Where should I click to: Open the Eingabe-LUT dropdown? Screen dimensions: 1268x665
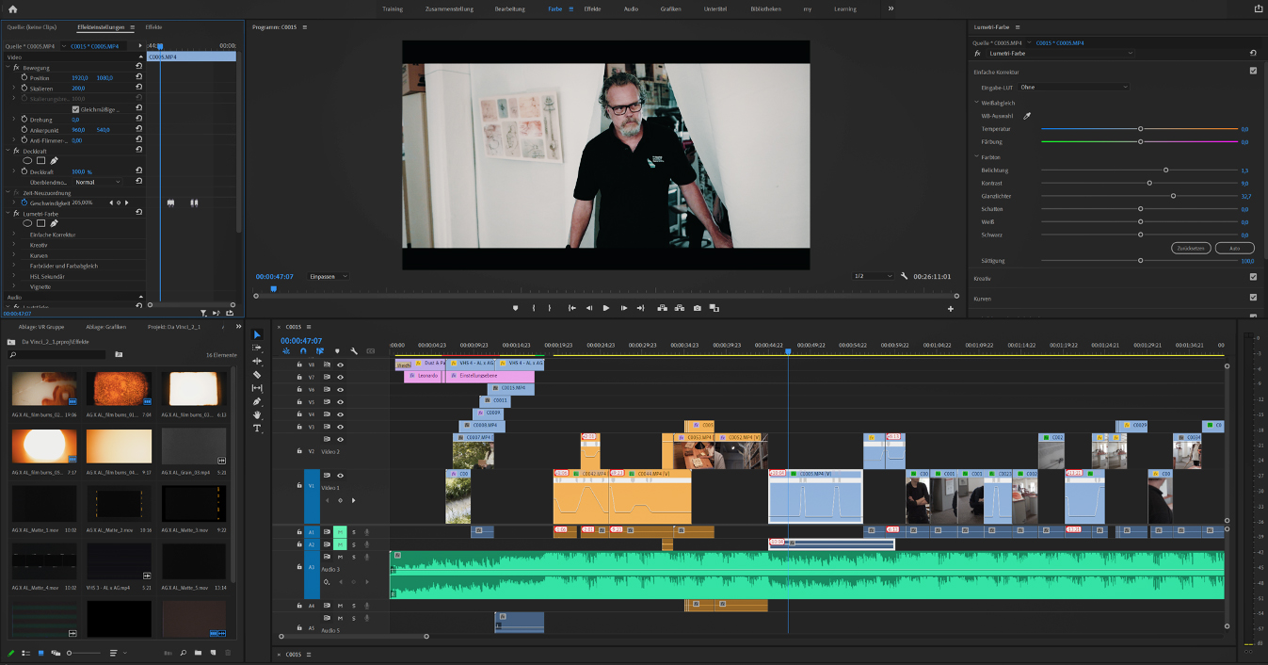coord(1073,87)
